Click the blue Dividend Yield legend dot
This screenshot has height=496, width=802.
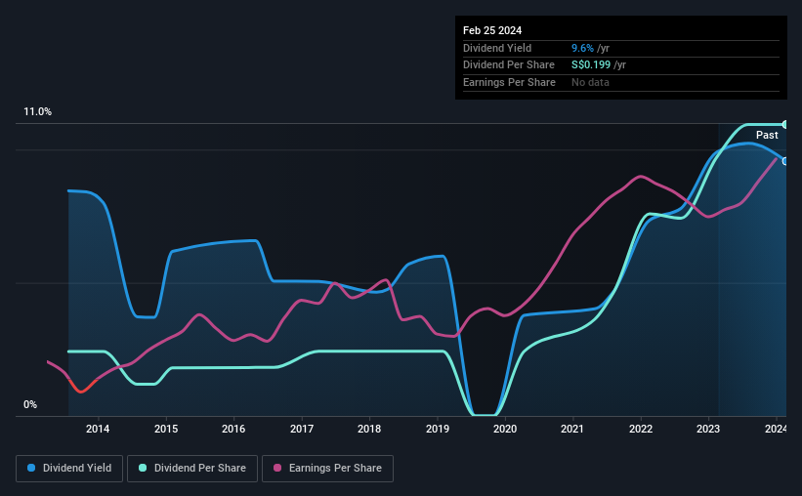[x=31, y=468]
